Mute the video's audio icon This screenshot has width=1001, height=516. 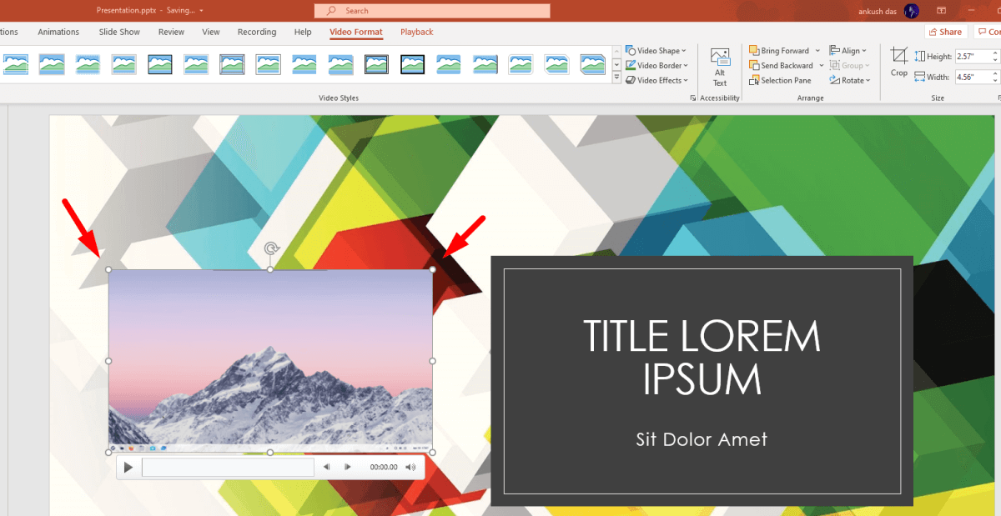point(410,467)
